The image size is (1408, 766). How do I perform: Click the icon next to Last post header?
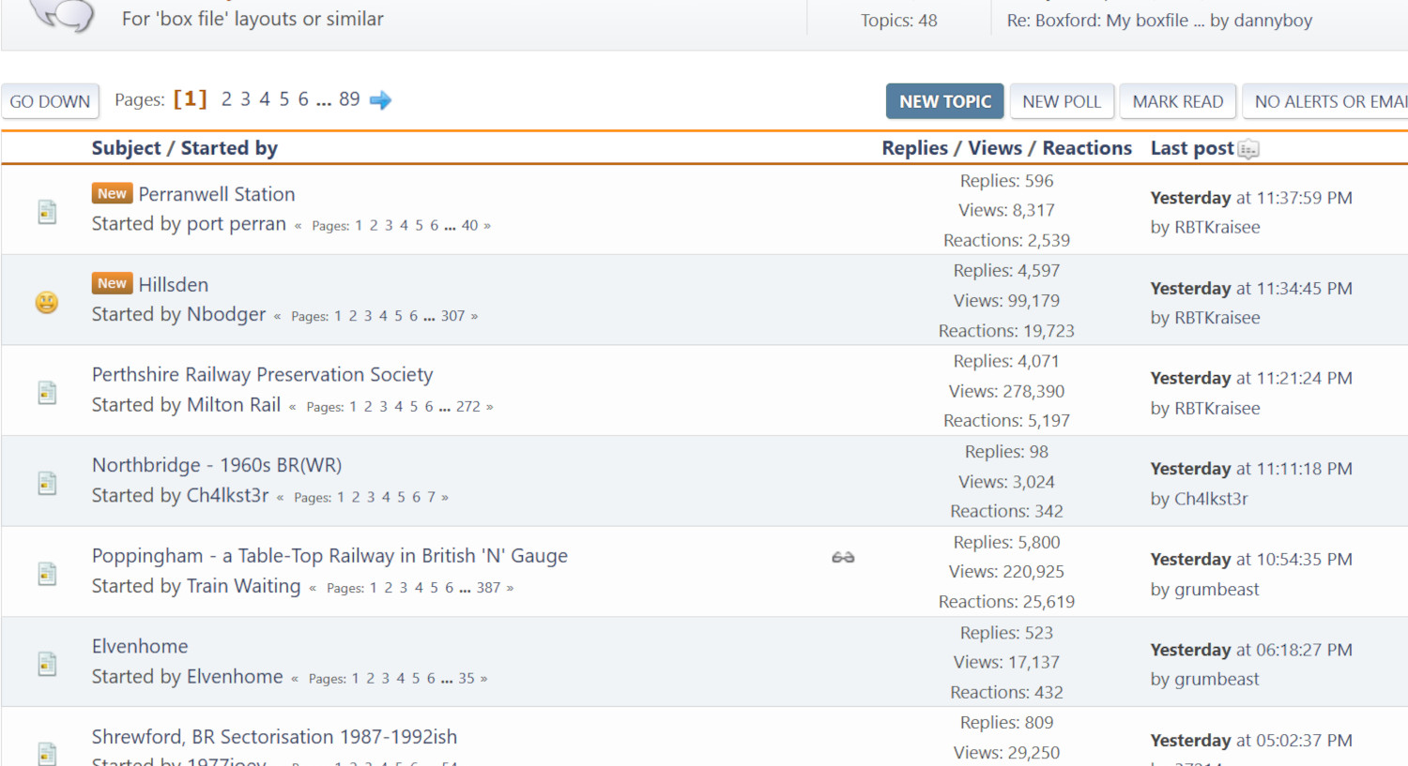pyautogui.click(x=1248, y=149)
